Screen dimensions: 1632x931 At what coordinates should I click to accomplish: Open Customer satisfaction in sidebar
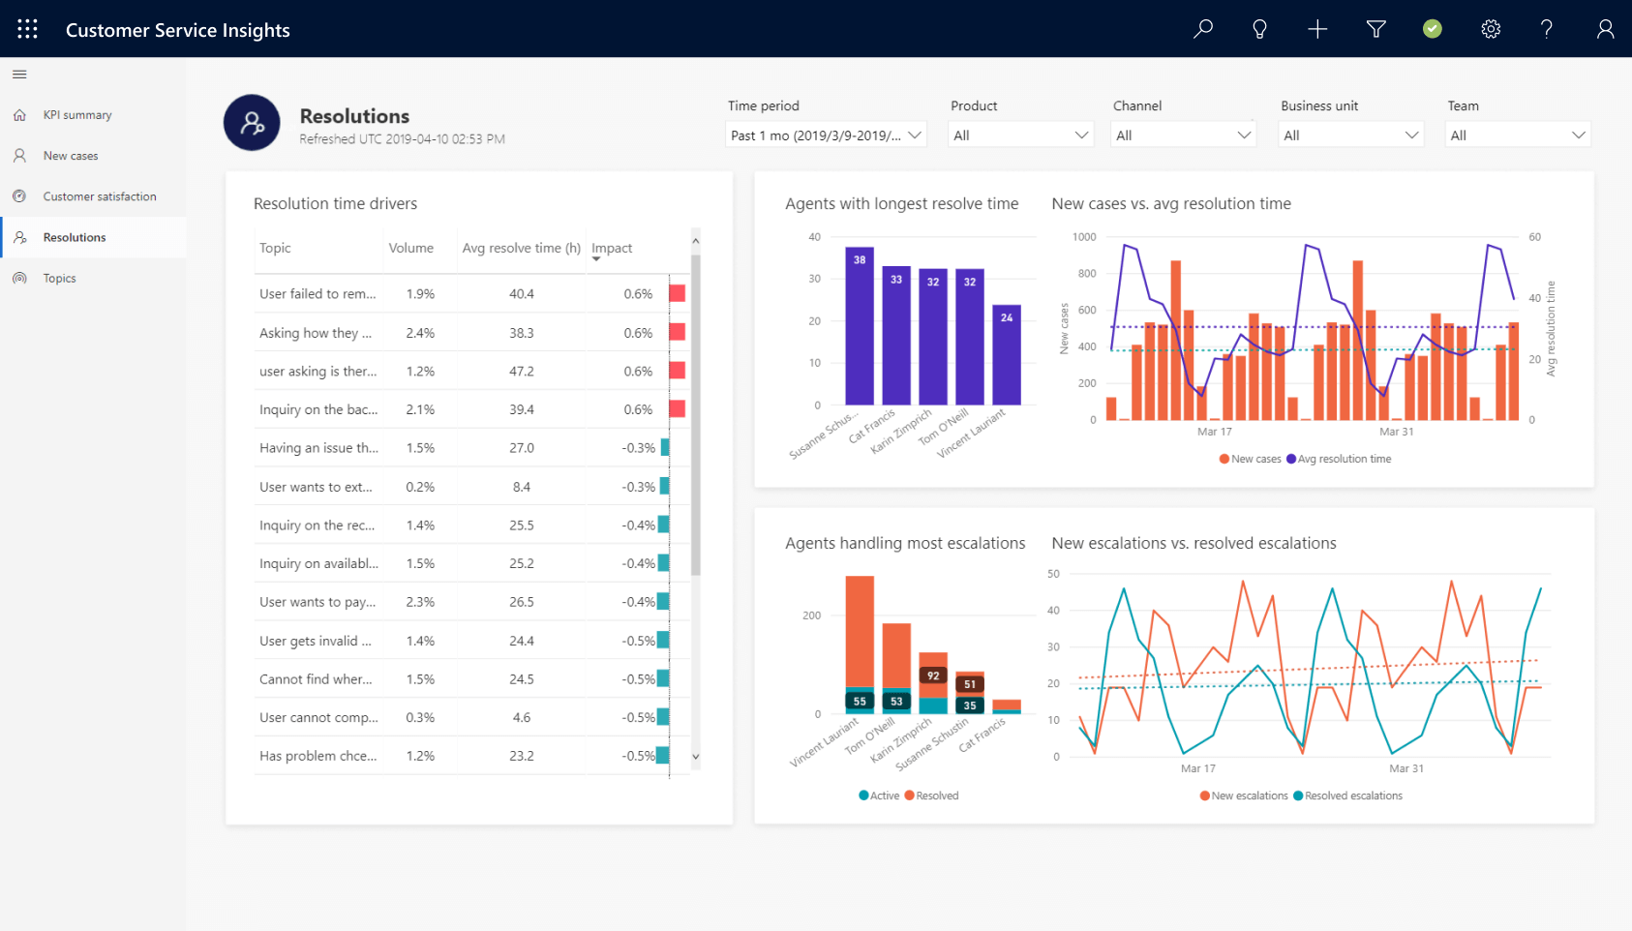tap(99, 196)
